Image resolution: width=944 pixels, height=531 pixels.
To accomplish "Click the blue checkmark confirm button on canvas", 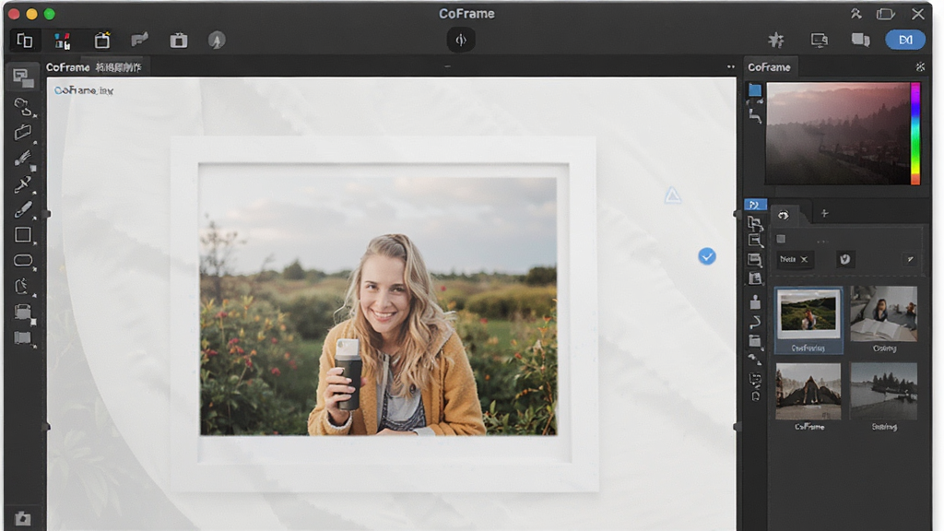I will coord(707,256).
